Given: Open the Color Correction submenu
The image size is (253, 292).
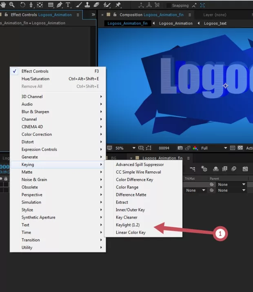Looking at the screenshot, I should (37, 134).
